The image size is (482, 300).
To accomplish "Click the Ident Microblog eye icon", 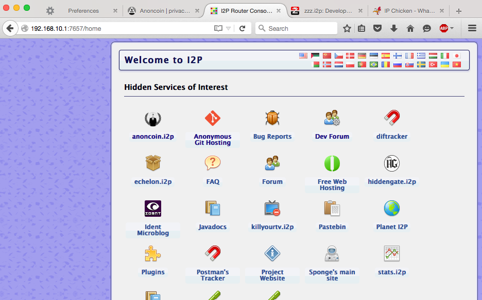I will [153, 209].
